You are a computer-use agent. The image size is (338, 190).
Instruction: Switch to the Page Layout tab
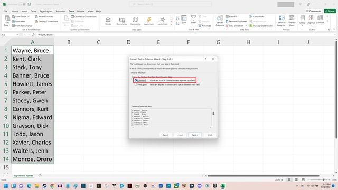click(x=46, y=11)
